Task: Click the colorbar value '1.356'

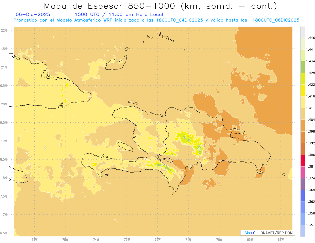Action: [311, 213]
